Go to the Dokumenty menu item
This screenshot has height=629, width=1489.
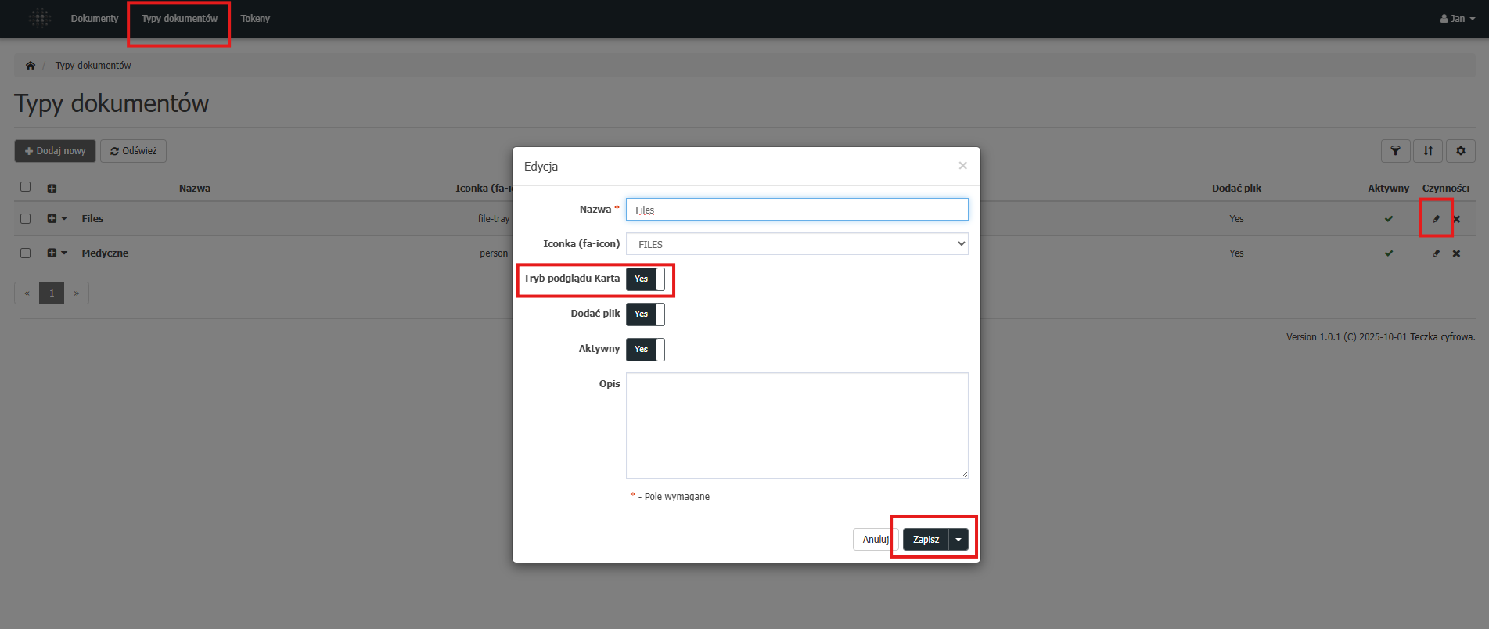(x=95, y=19)
